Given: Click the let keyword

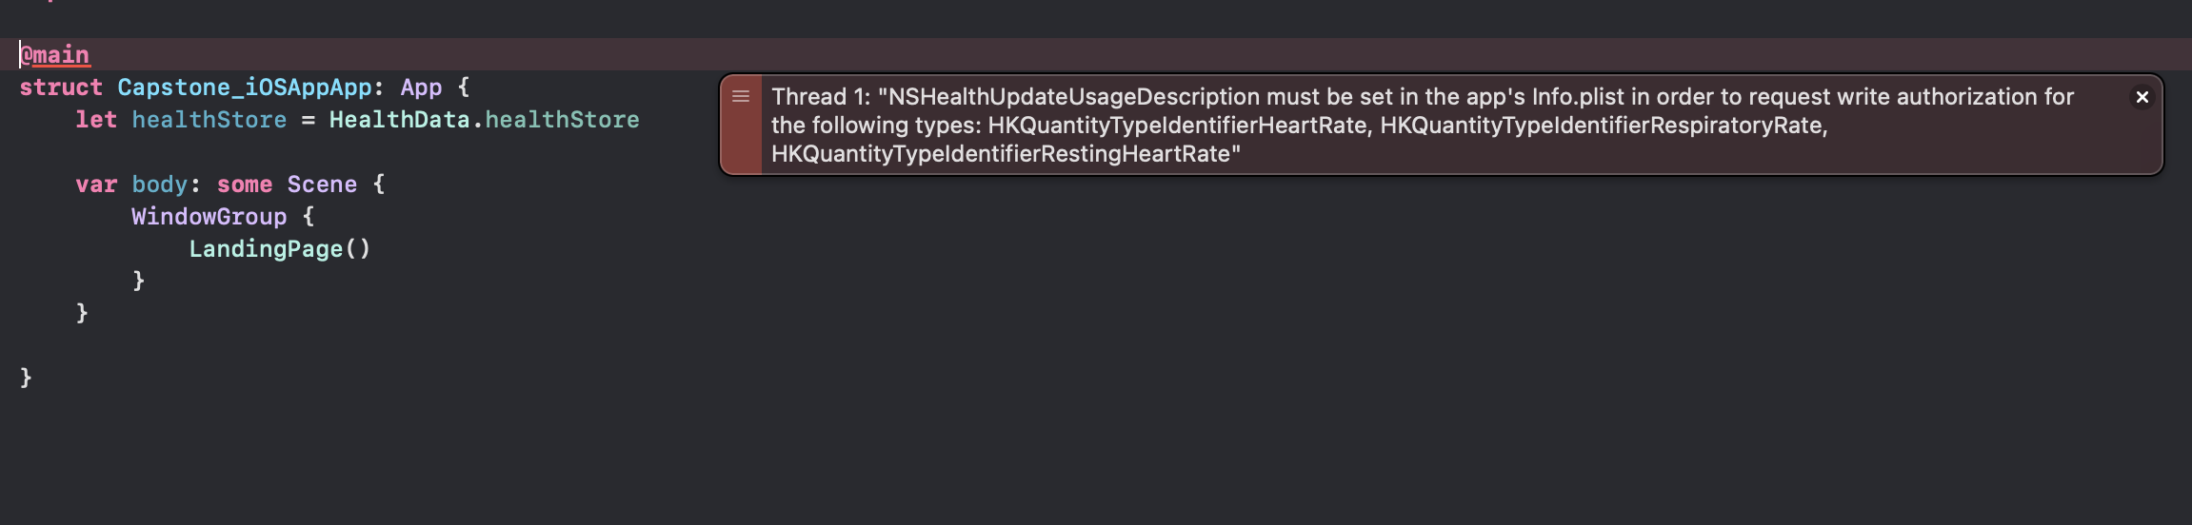Looking at the screenshot, I should pos(96,120).
